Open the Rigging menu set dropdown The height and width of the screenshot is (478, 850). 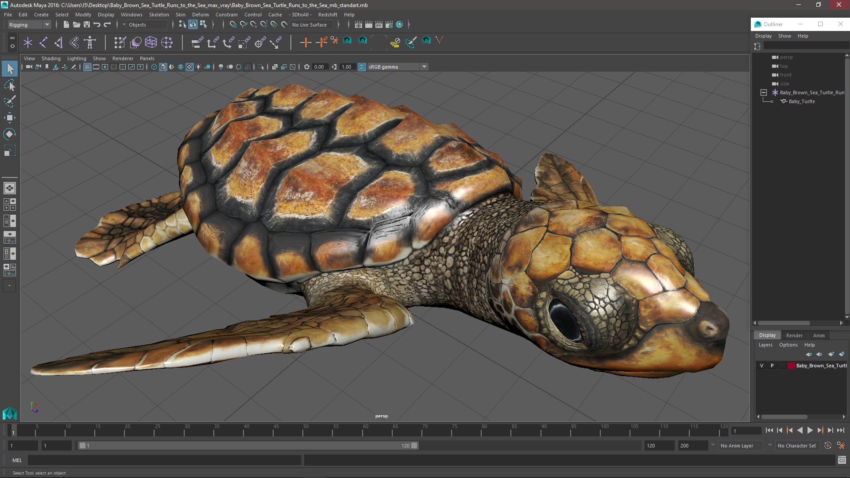pos(29,25)
